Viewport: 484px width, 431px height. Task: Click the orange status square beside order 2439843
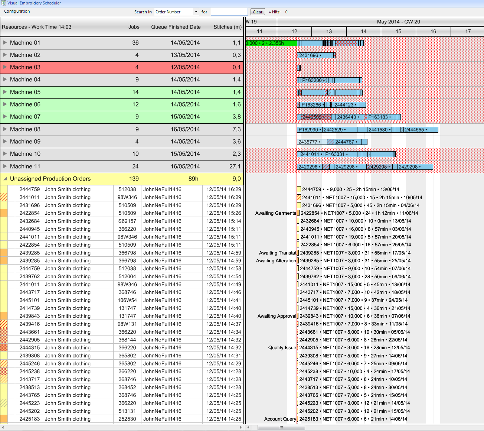4,316
